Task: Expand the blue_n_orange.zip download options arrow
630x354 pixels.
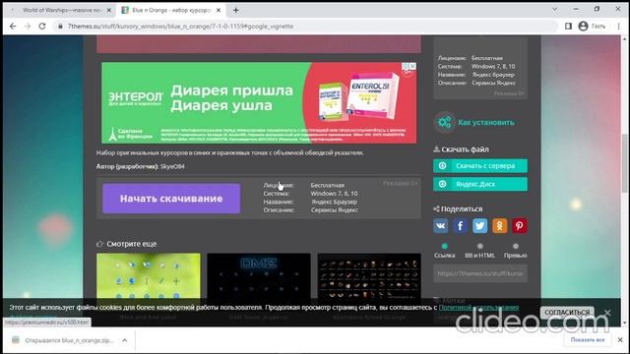Action: click(x=125, y=340)
